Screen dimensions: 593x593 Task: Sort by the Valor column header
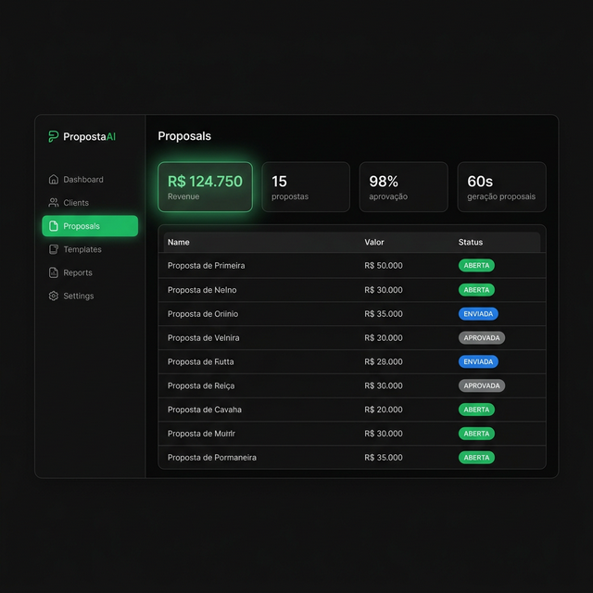(374, 242)
